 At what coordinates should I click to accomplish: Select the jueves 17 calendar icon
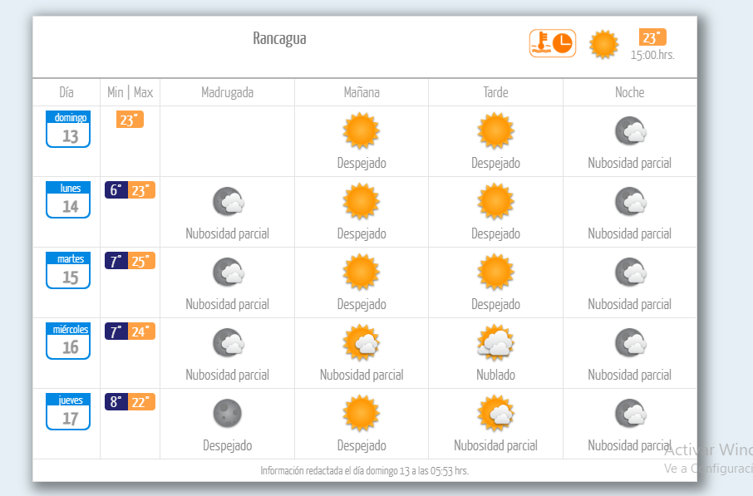(x=68, y=411)
